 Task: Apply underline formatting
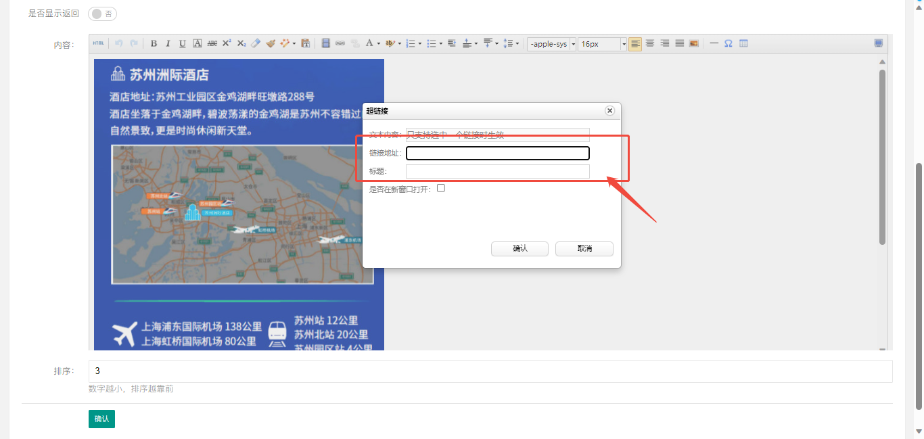182,43
